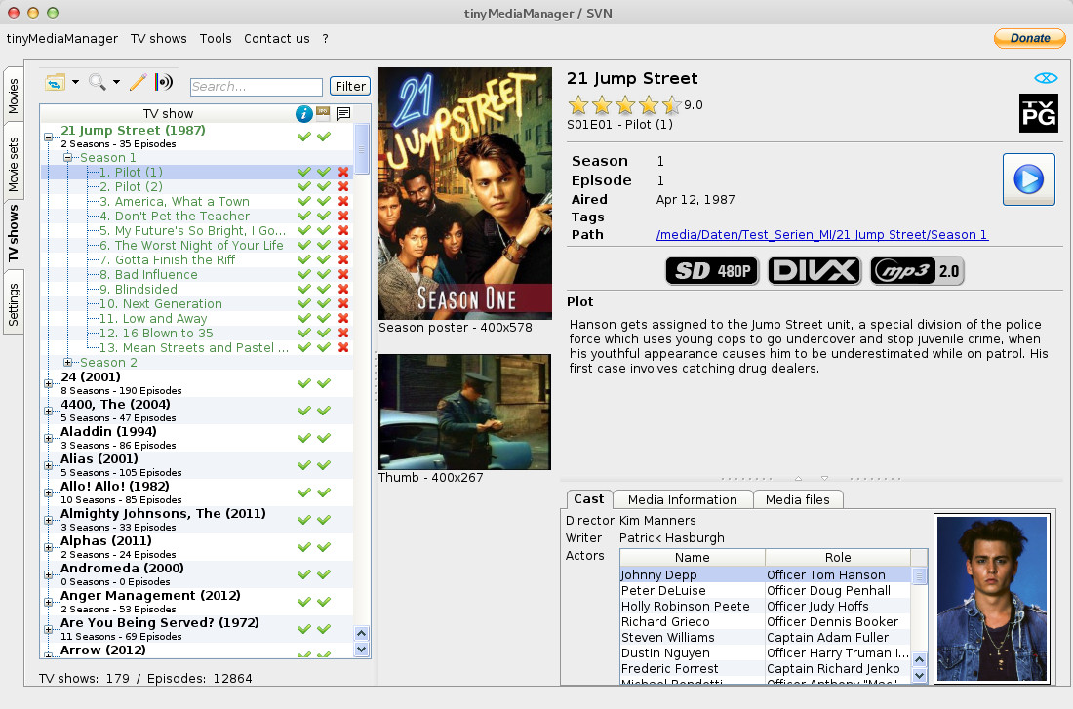Select actor row "Peter DeLuise"
The width and height of the screenshot is (1073, 709).
[x=765, y=591]
